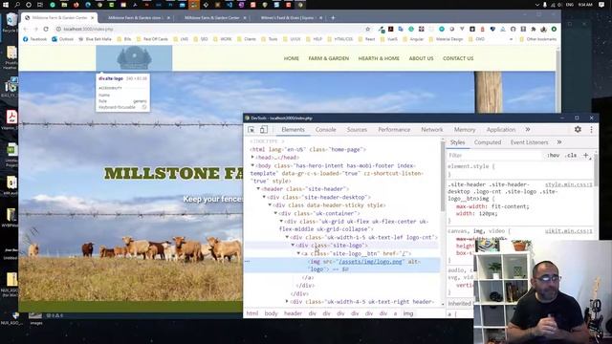Expand the uk-width-4-5 header div node

[x=287, y=302]
